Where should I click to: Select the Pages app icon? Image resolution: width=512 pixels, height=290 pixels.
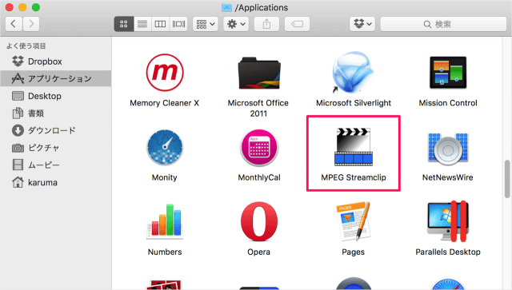pyautogui.click(x=354, y=221)
